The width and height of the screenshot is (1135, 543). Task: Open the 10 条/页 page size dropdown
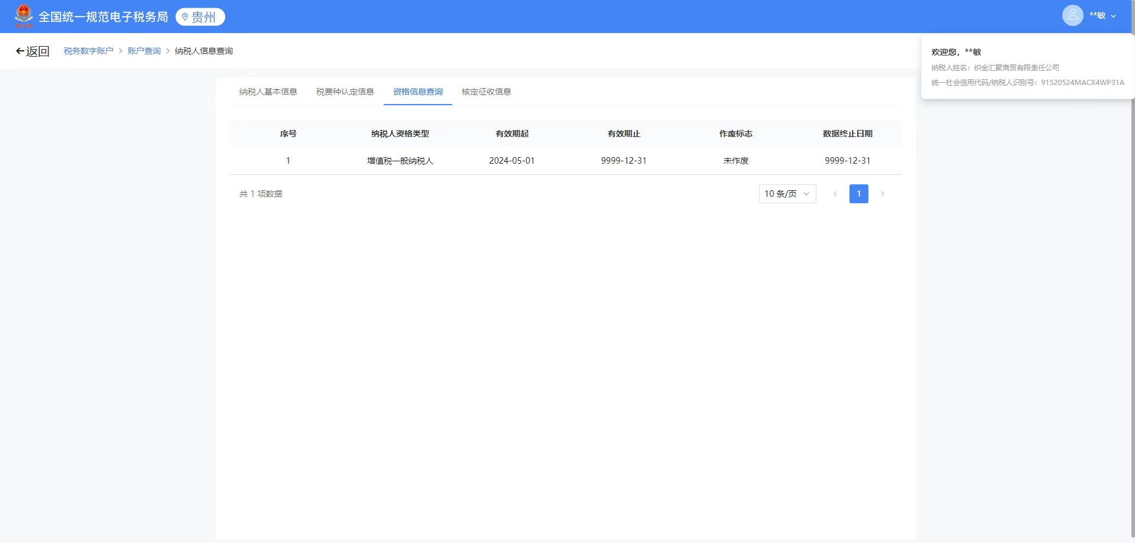[787, 194]
